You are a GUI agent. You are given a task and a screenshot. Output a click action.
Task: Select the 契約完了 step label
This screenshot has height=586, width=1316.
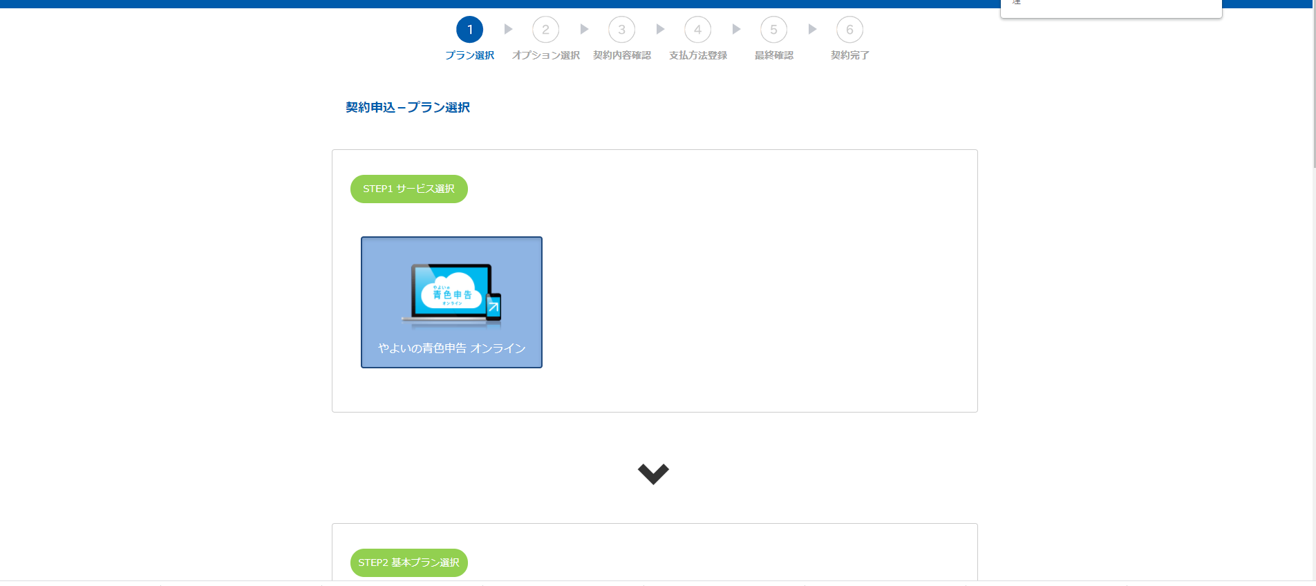pyautogui.click(x=849, y=55)
